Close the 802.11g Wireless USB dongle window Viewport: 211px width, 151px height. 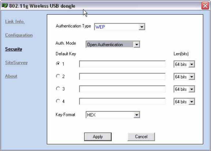coord(205,6)
